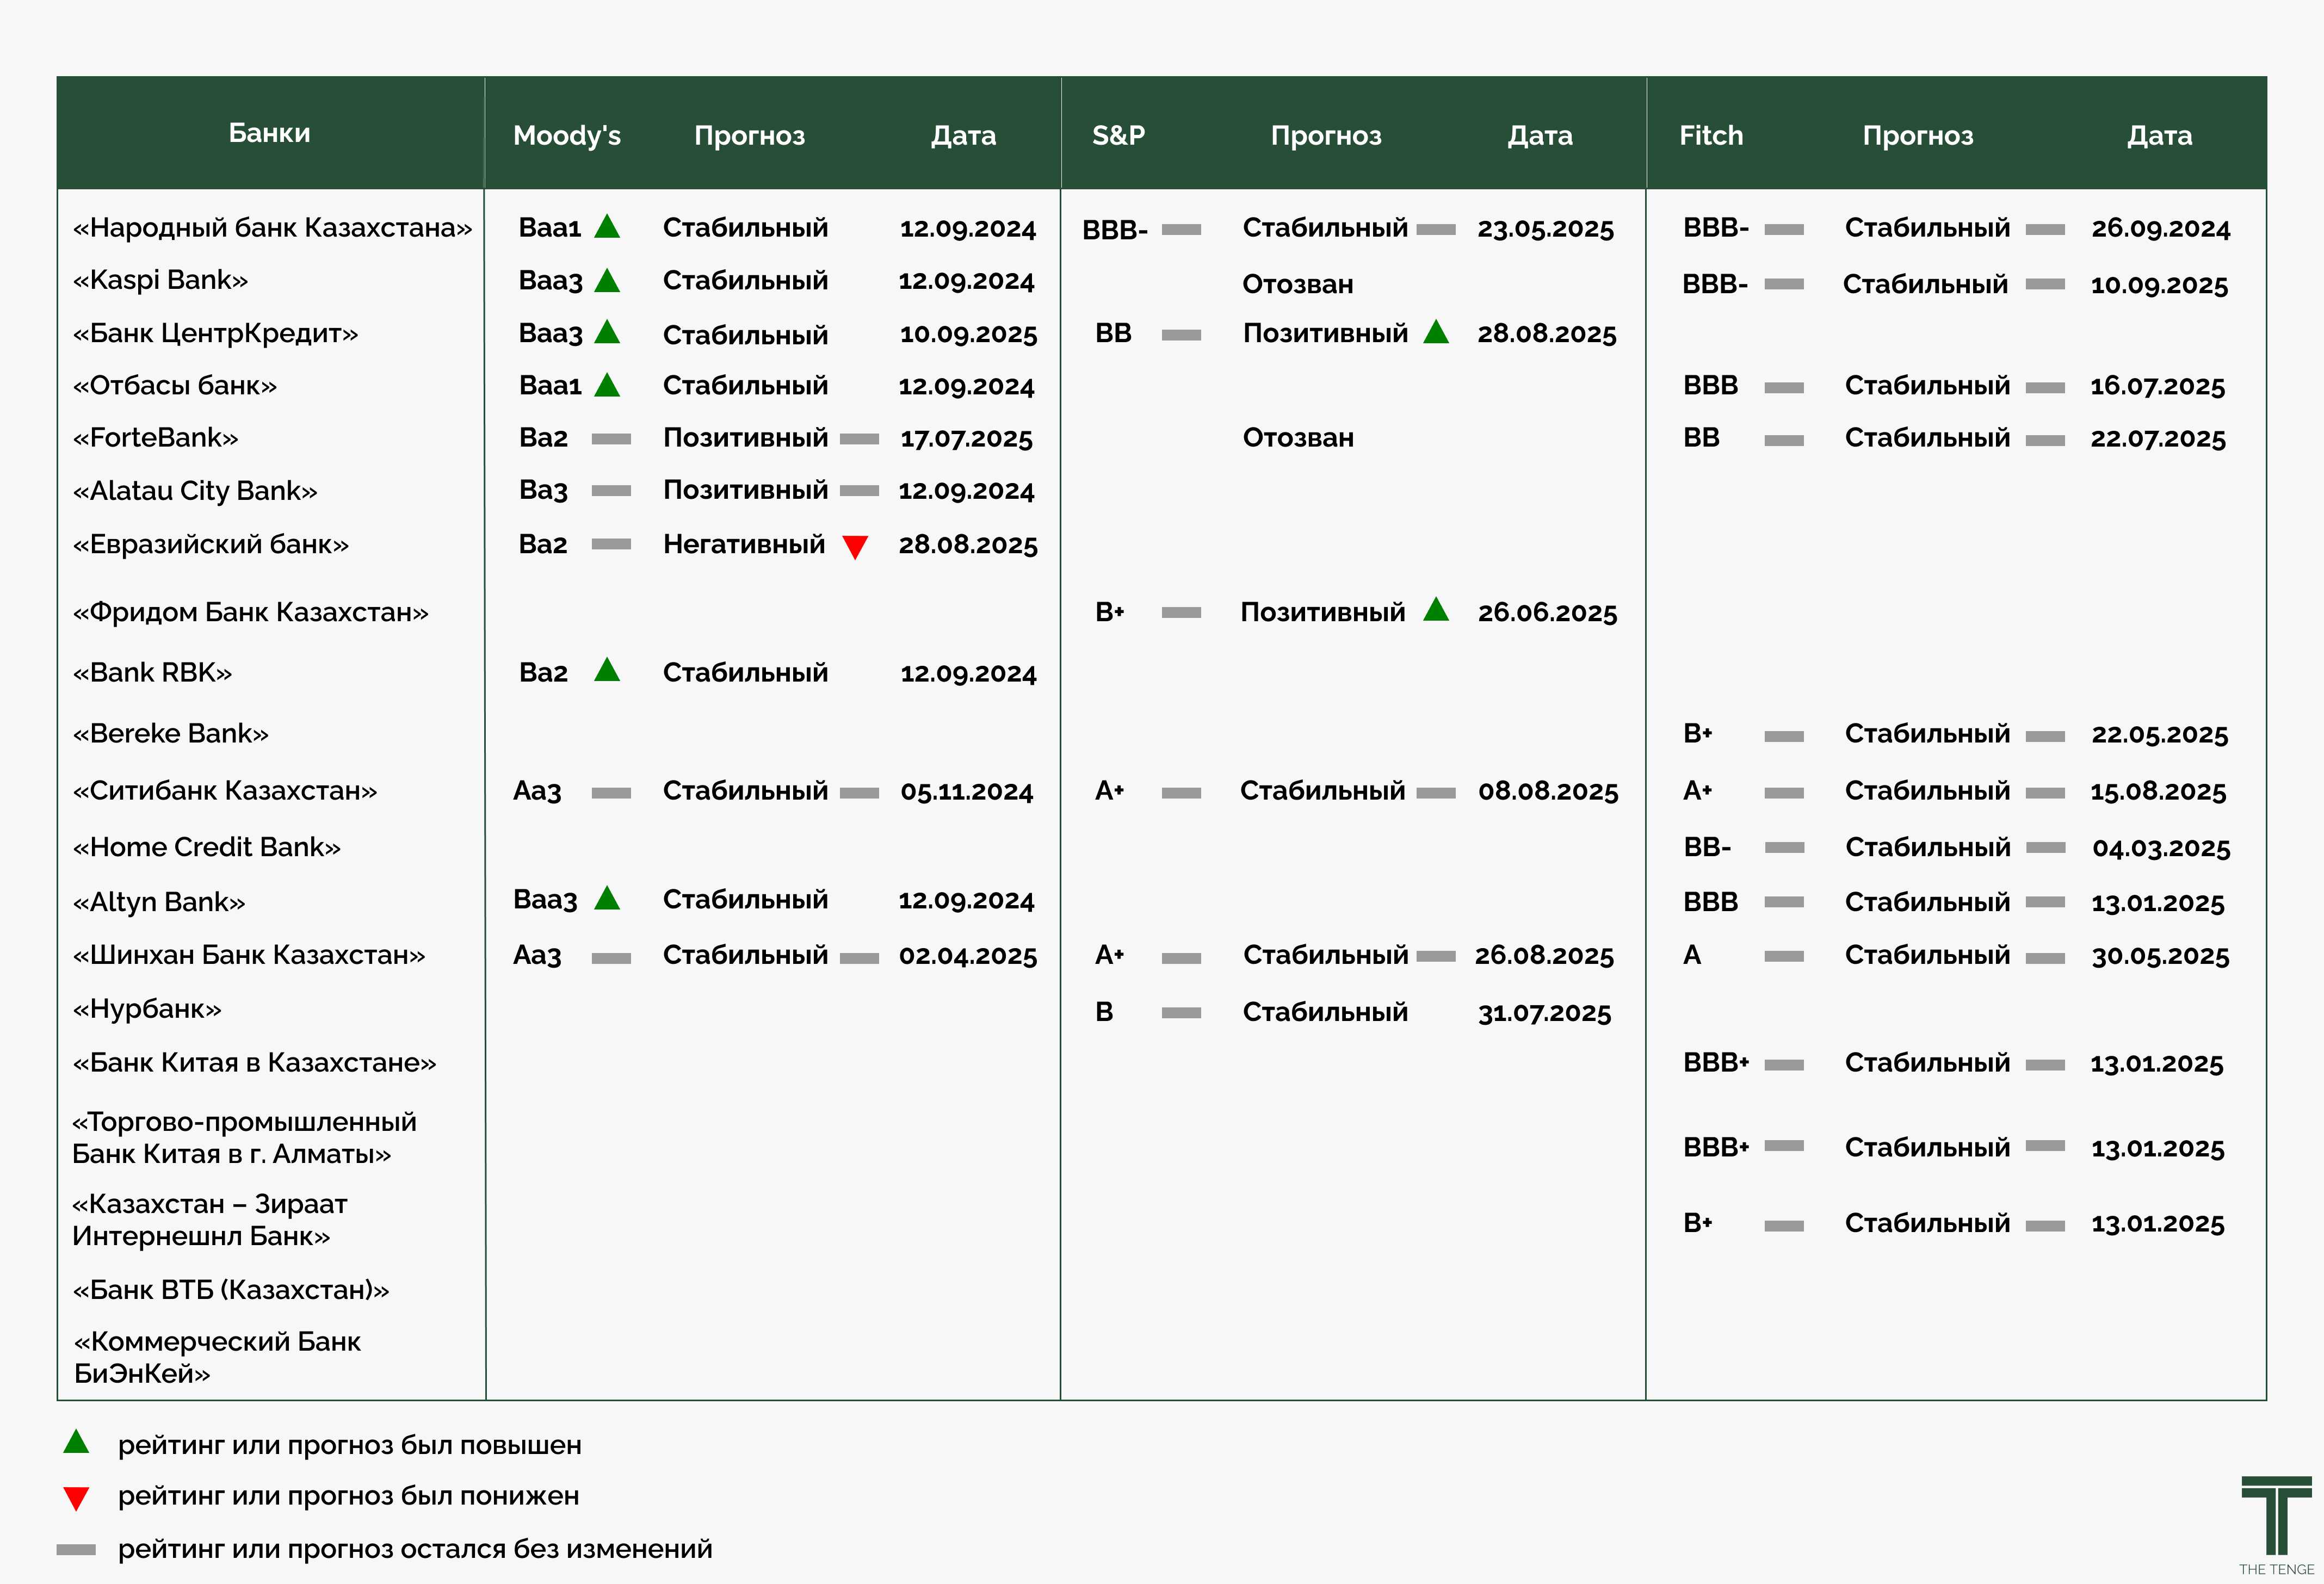Click green up triangle beside Народный банк's Baa1

[x=607, y=226]
